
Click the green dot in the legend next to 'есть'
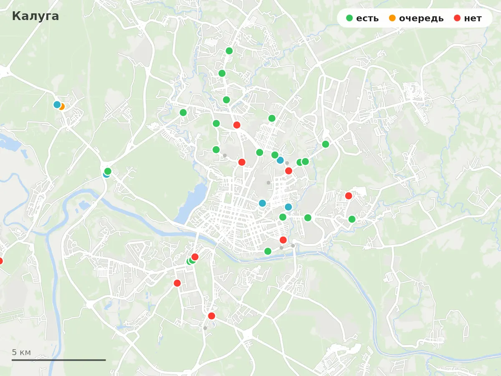[x=349, y=18]
